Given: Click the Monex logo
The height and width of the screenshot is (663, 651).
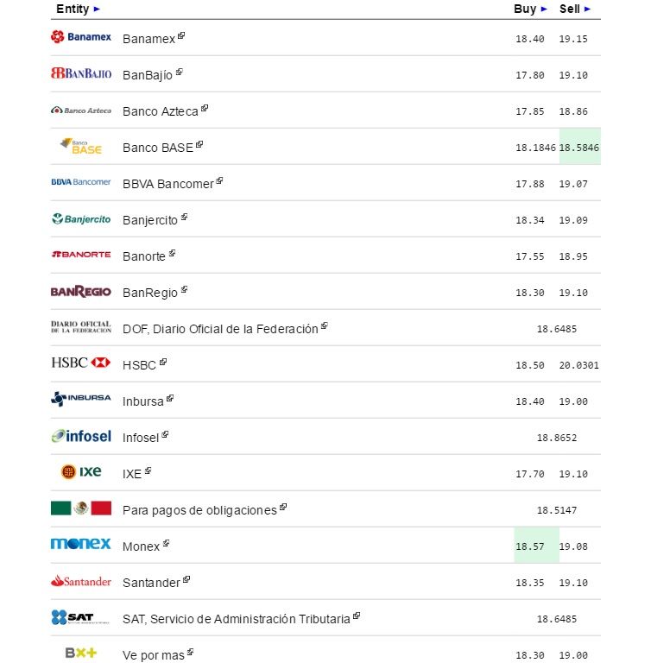Looking at the screenshot, I should click(80, 544).
